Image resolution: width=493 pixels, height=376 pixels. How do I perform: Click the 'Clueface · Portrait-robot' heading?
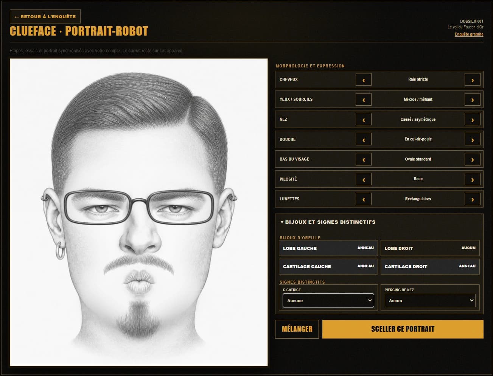[x=79, y=31]
